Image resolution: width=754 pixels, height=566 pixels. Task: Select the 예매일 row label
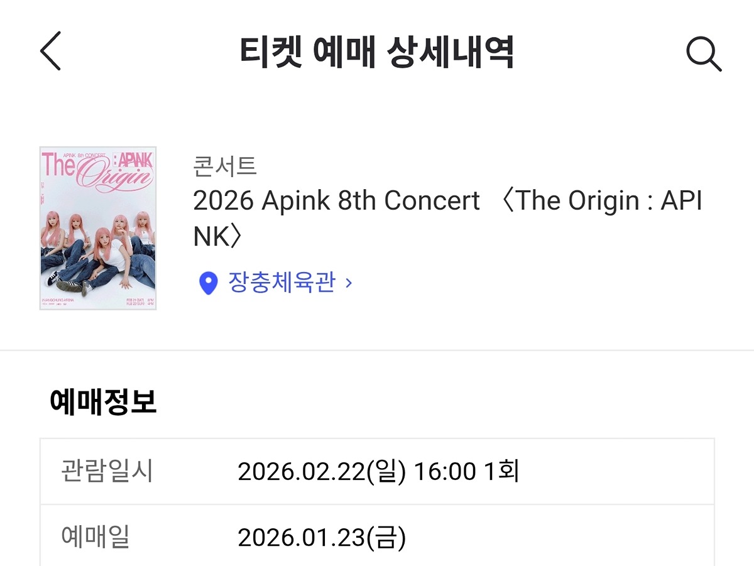pos(95,537)
